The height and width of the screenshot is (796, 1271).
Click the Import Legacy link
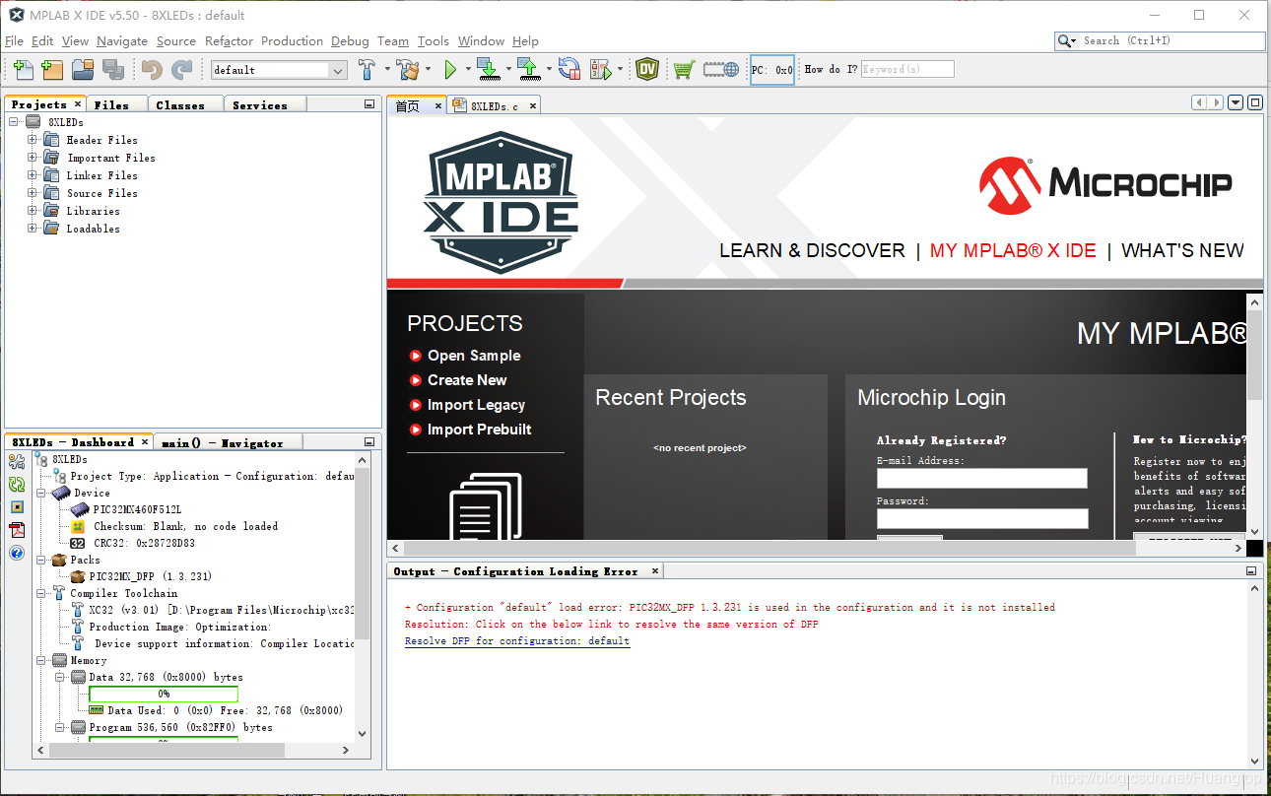(x=476, y=405)
